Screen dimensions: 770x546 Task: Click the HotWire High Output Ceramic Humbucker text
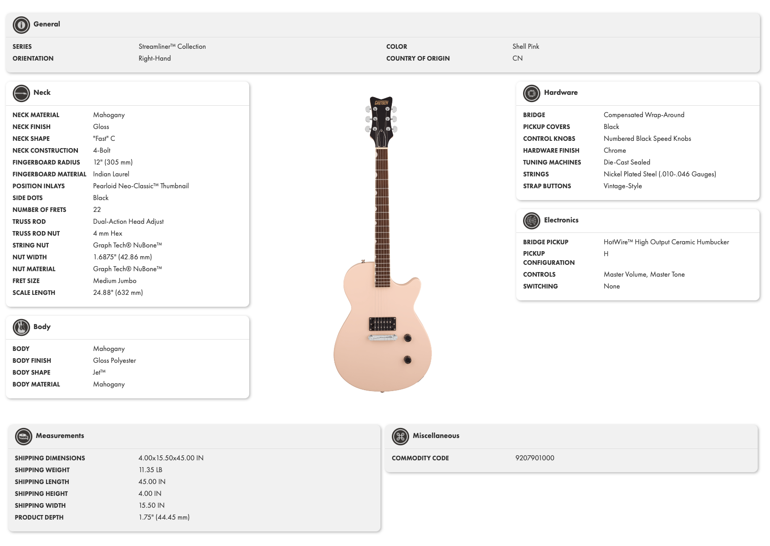click(x=666, y=242)
